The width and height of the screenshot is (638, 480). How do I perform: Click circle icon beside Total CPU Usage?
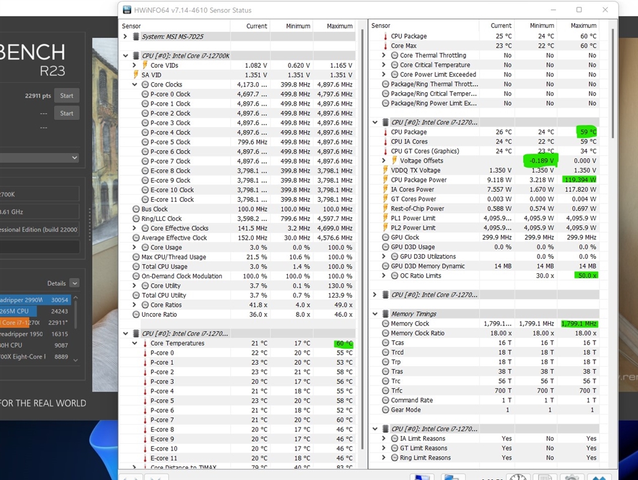pos(136,266)
